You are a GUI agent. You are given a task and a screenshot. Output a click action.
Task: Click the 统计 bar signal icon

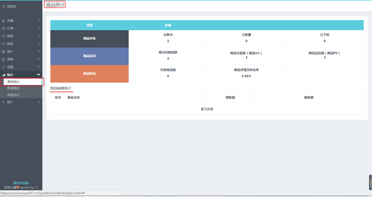click(4, 75)
